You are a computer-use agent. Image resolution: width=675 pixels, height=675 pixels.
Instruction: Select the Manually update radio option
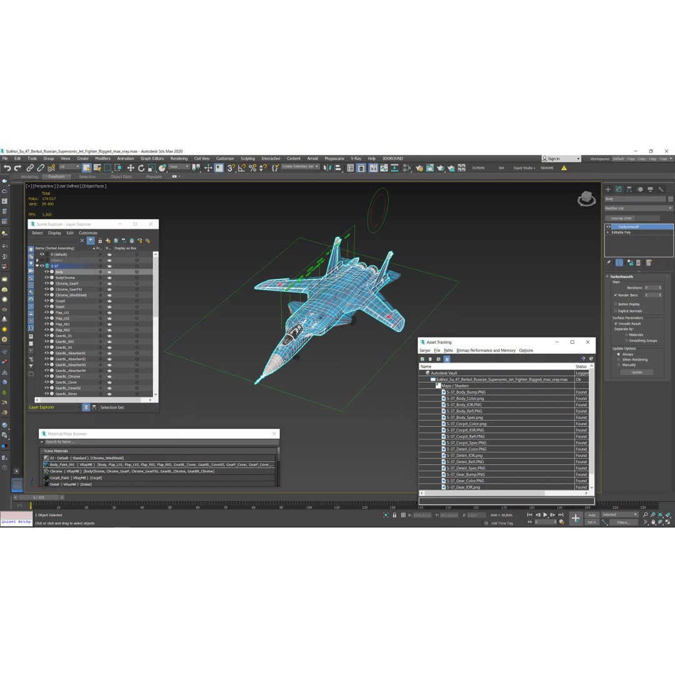tap(619, 365)
